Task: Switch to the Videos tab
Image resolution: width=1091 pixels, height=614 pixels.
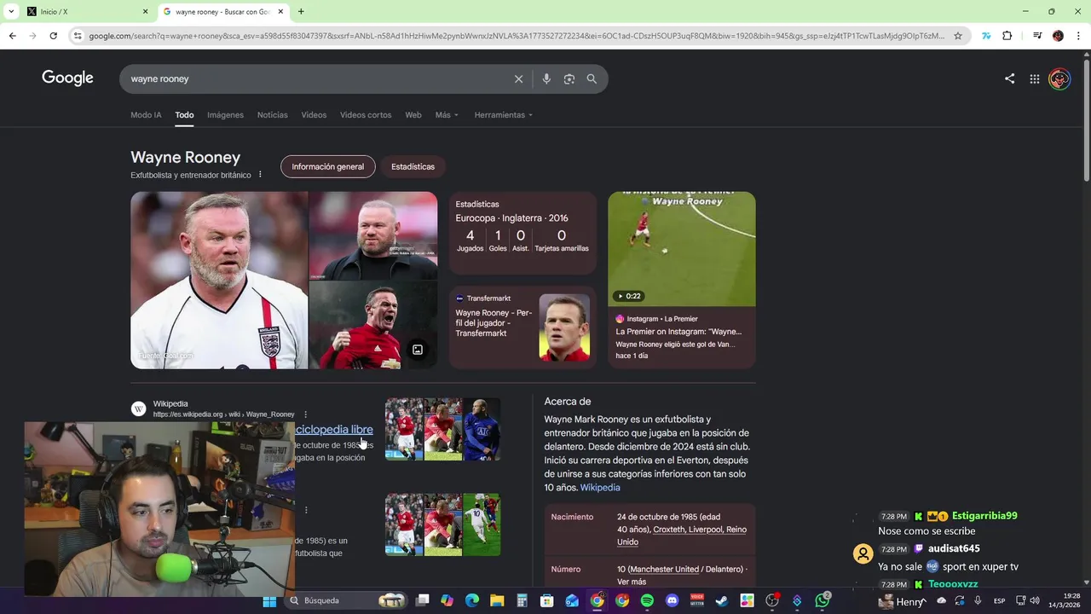Action: (x=314, y=115)
